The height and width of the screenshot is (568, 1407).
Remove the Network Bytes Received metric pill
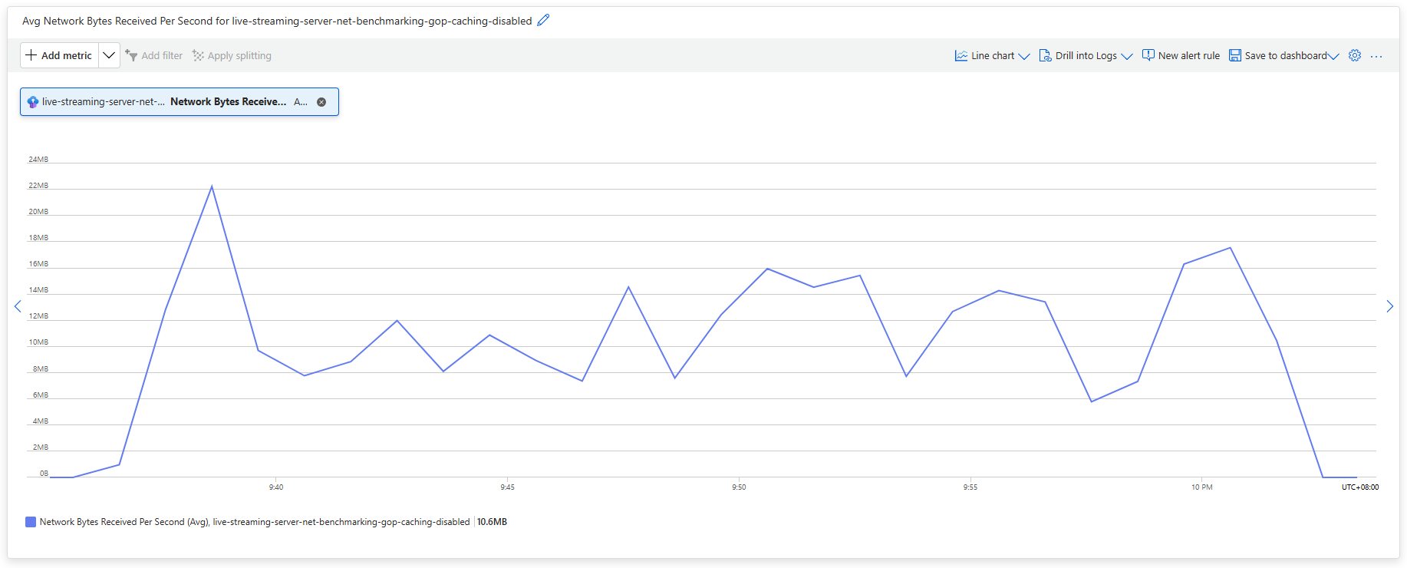tap(321, 102)
